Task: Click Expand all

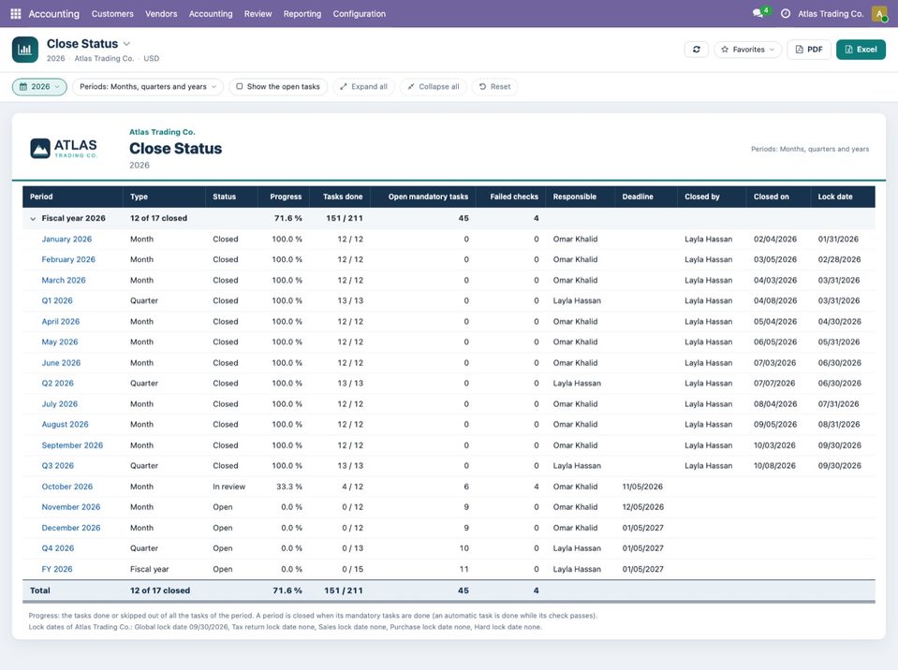Action: (x=363, y=86)
